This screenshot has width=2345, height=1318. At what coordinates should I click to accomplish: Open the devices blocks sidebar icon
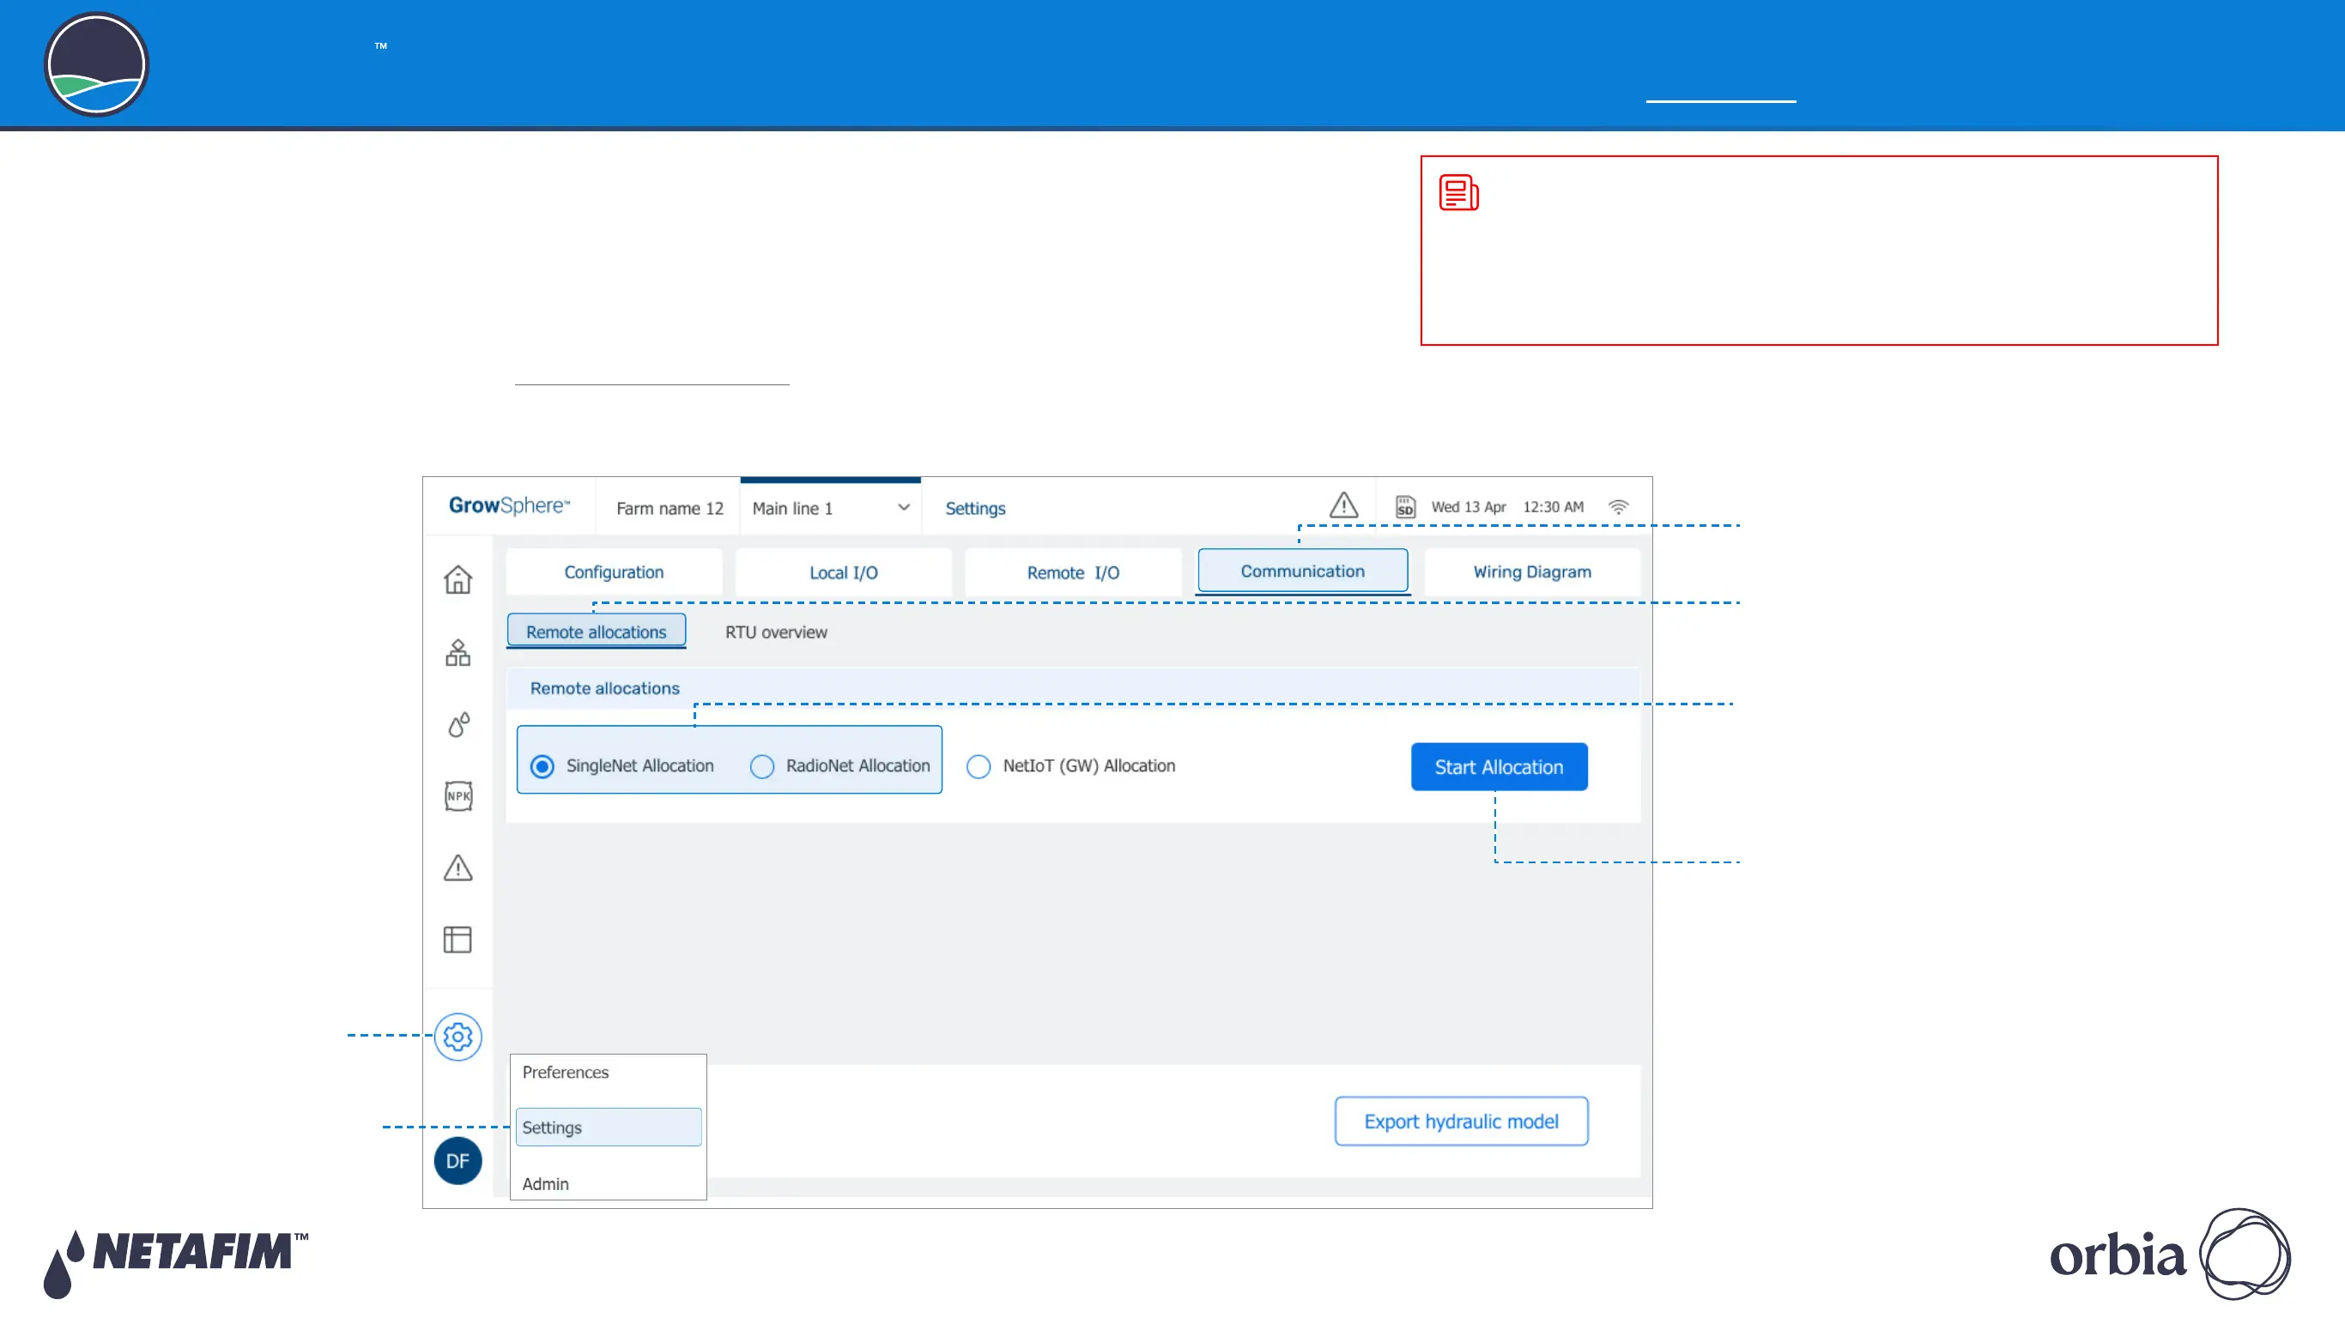coord(457,653)
